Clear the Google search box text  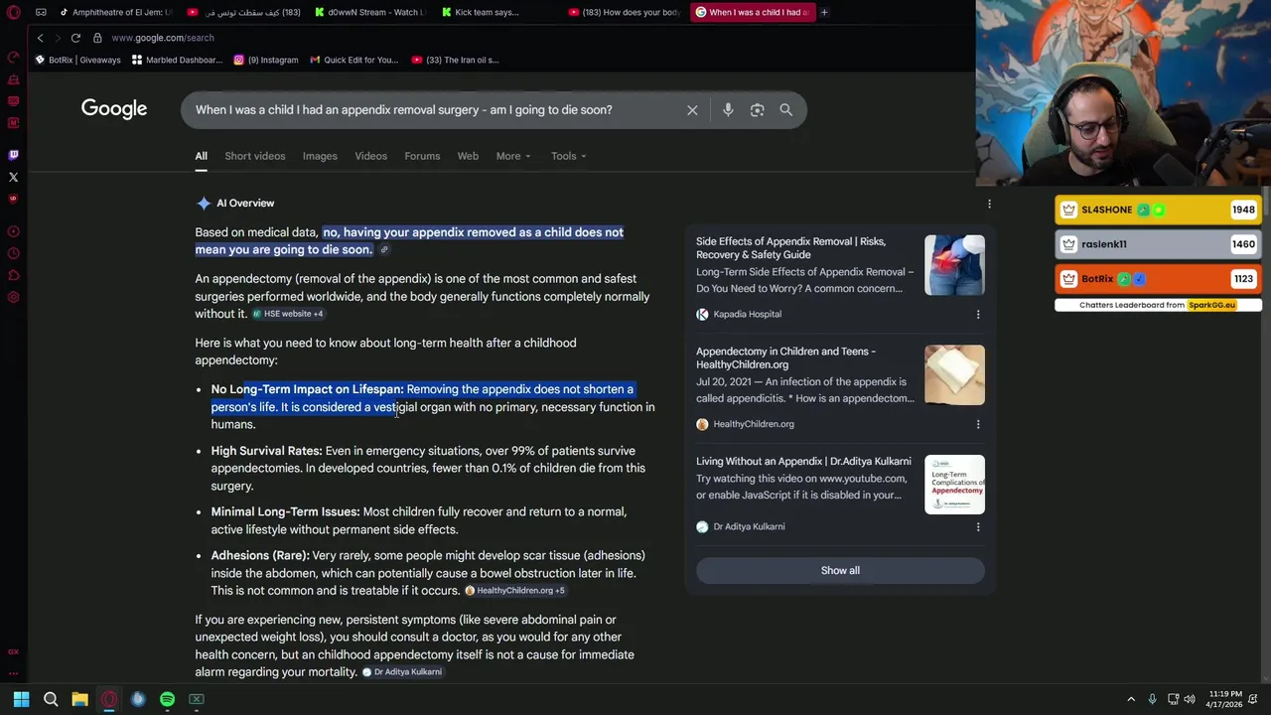(x=692, y=110)
